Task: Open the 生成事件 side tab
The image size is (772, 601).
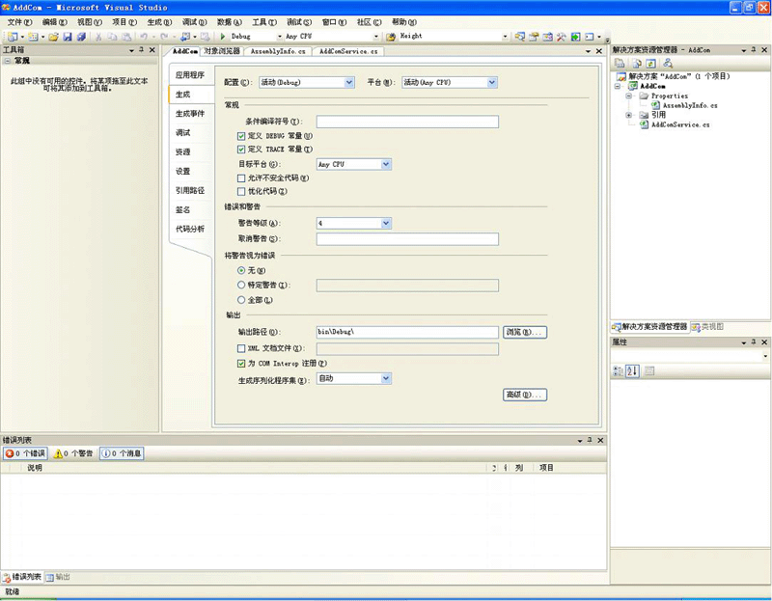Action: coord(190,114)
